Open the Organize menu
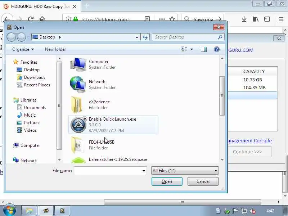The width and height of the screenshot is (288, 216). click(x=23, y=49)
